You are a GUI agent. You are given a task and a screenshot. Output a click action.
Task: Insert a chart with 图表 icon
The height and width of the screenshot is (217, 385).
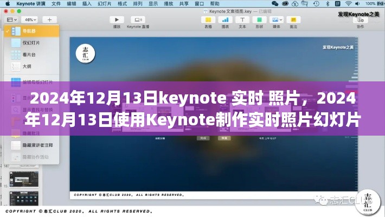pos(225,20)
